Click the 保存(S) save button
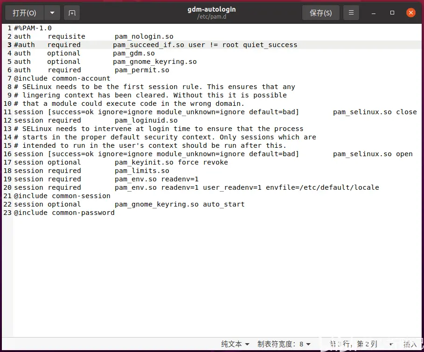The width and height of the screenshot is (424, 352). [320, 13]
